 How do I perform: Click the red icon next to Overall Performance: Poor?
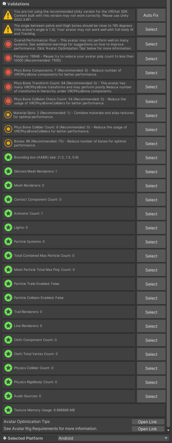click(x=8, y=44)
